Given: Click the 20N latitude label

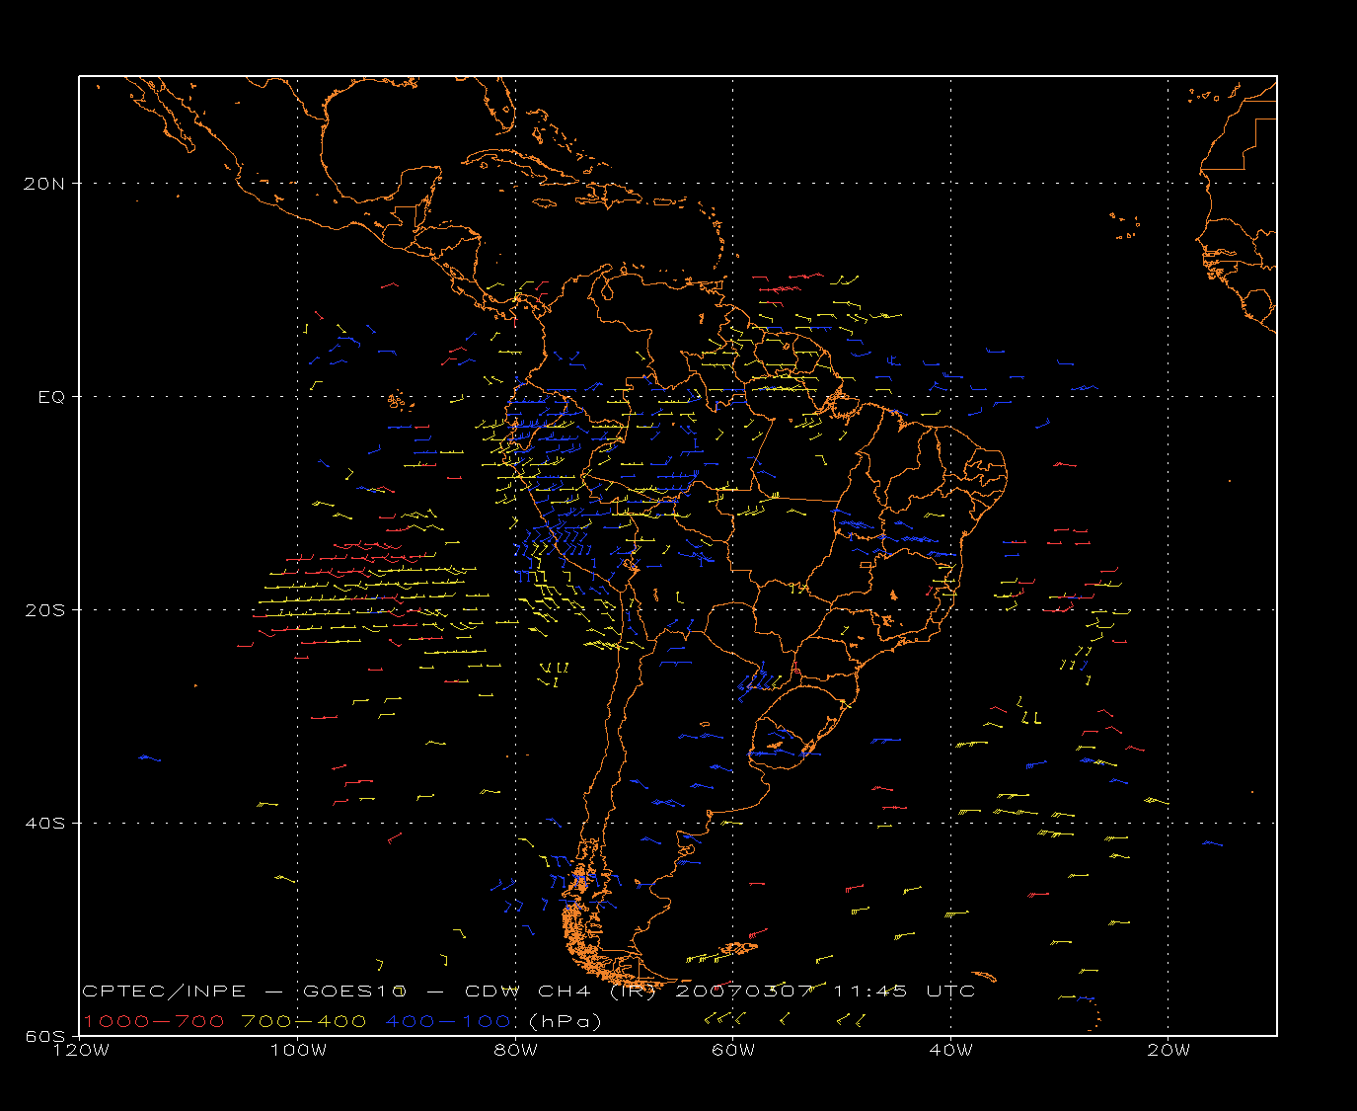Looking at the screenshot, I should coord(45,184).
